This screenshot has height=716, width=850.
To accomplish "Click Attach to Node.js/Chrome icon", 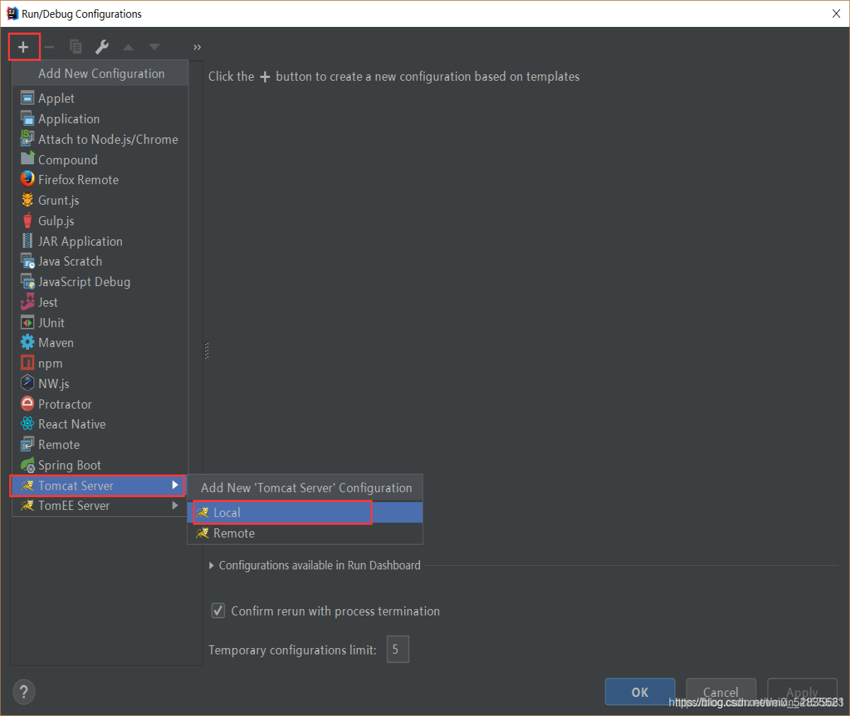I will [x=28, y=139].
